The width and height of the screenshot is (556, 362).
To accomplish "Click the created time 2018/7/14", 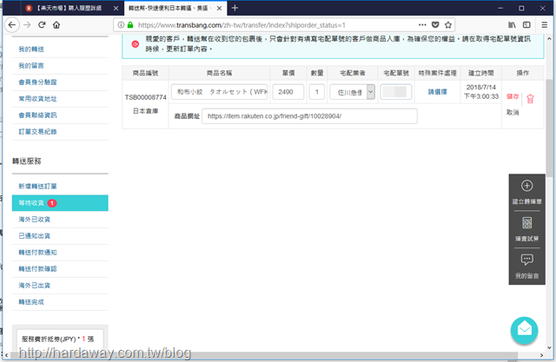I will coord(480,87).
